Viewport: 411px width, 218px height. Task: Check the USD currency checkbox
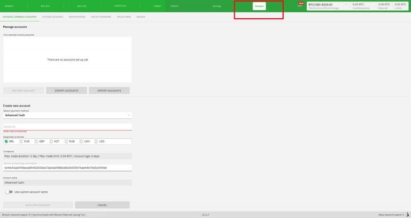pyautogui.click(x=96, y=141)
